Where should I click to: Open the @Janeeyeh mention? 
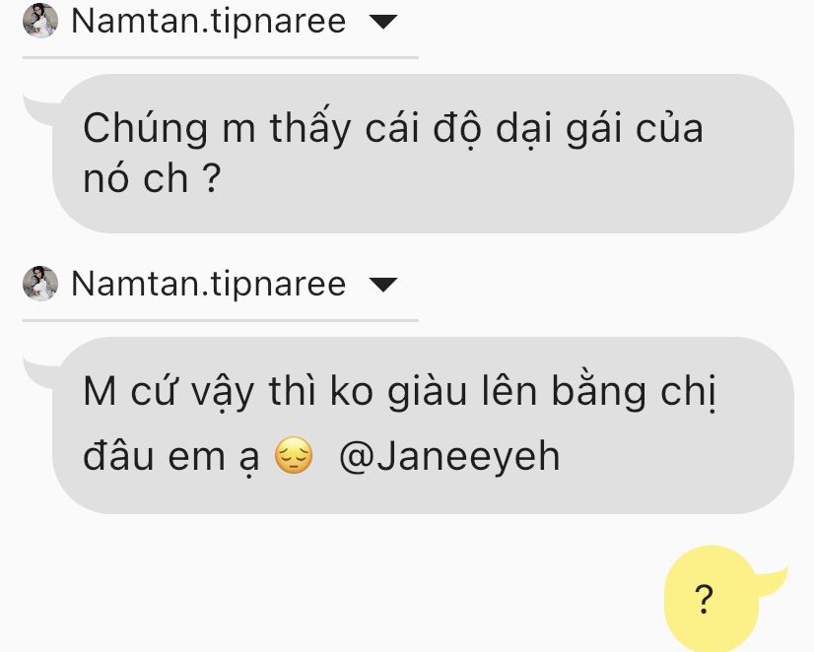[x=449, y=458]
